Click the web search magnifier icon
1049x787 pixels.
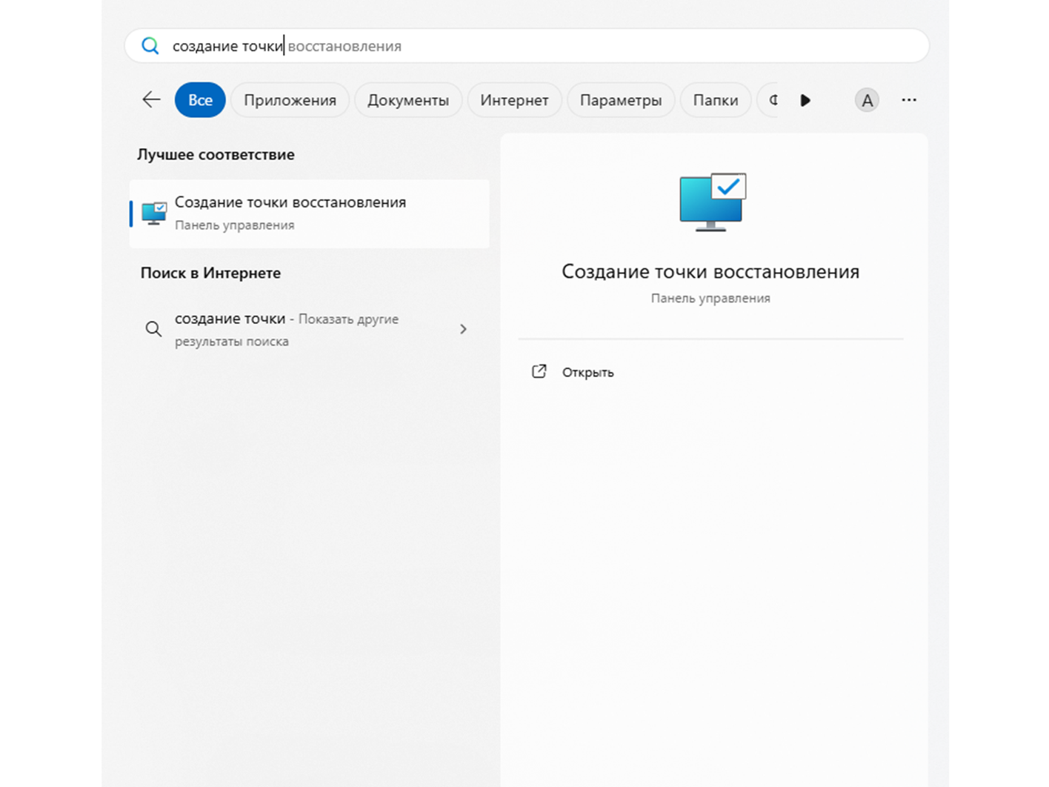[x=153, y=329]
